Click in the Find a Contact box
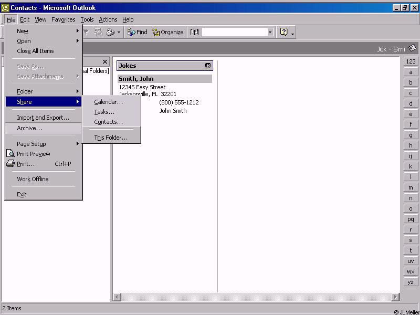Image resolution: width=420 pixels, height=315 pixels. pos(234,32)
